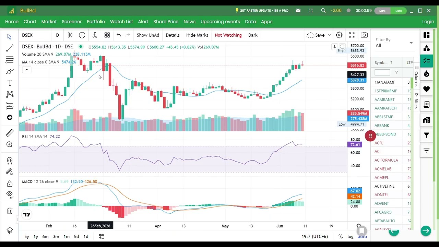Open the object tree layers panel
The image size is (439, 247).
click(x=10, y=231)
